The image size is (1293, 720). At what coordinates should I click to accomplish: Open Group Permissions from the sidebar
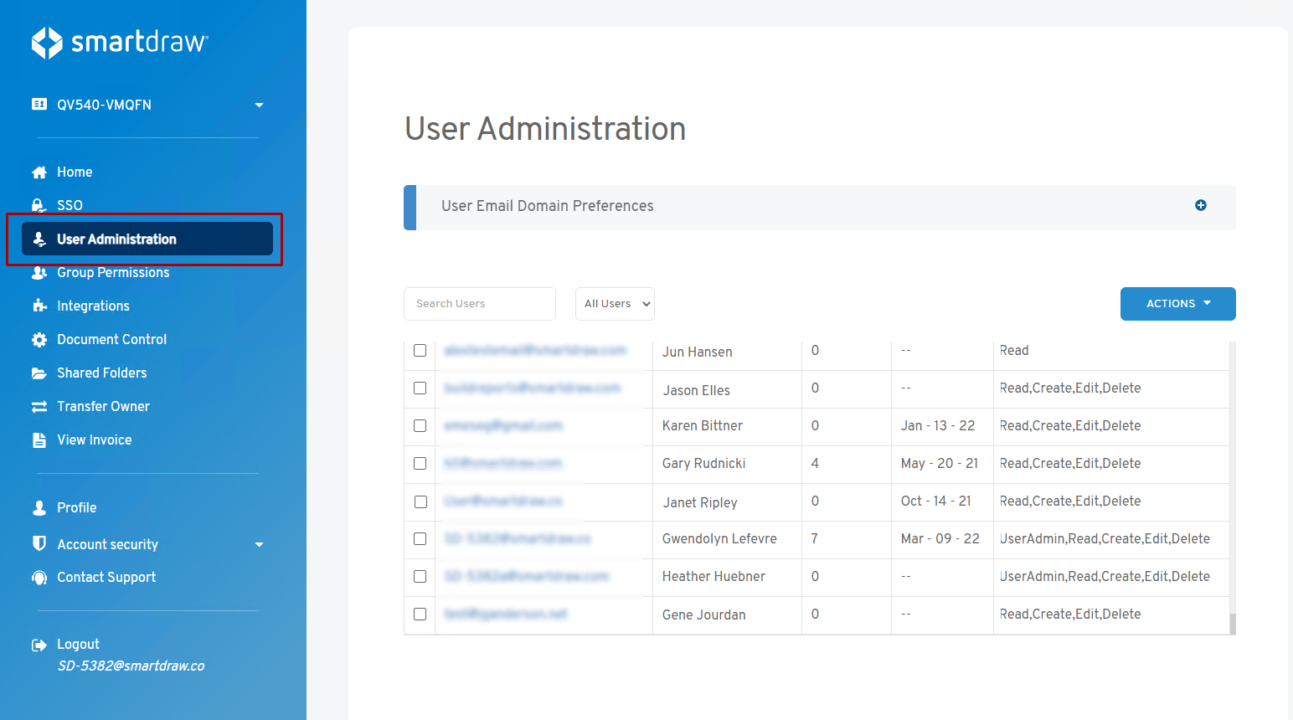[x=113, y=272]
